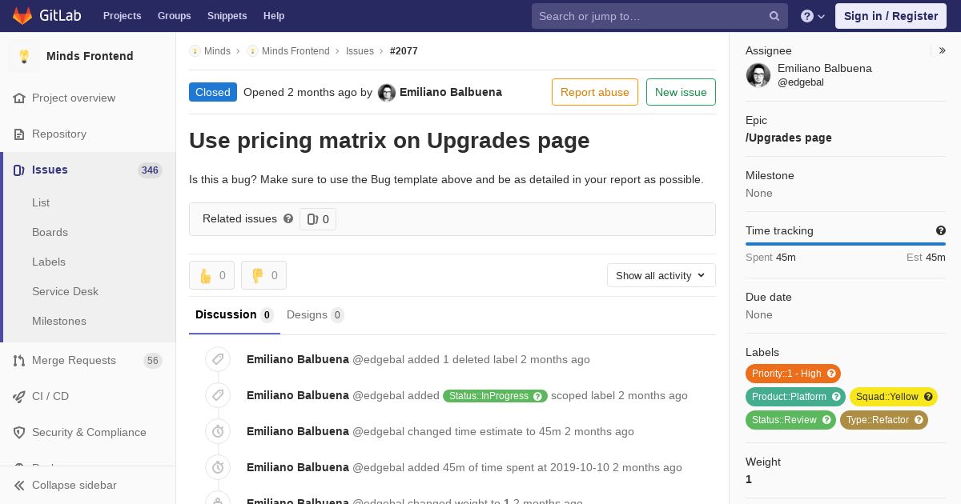Click the Product::Platform label
961x504 pixels.
pyautogui.click(x=795, y=397)
